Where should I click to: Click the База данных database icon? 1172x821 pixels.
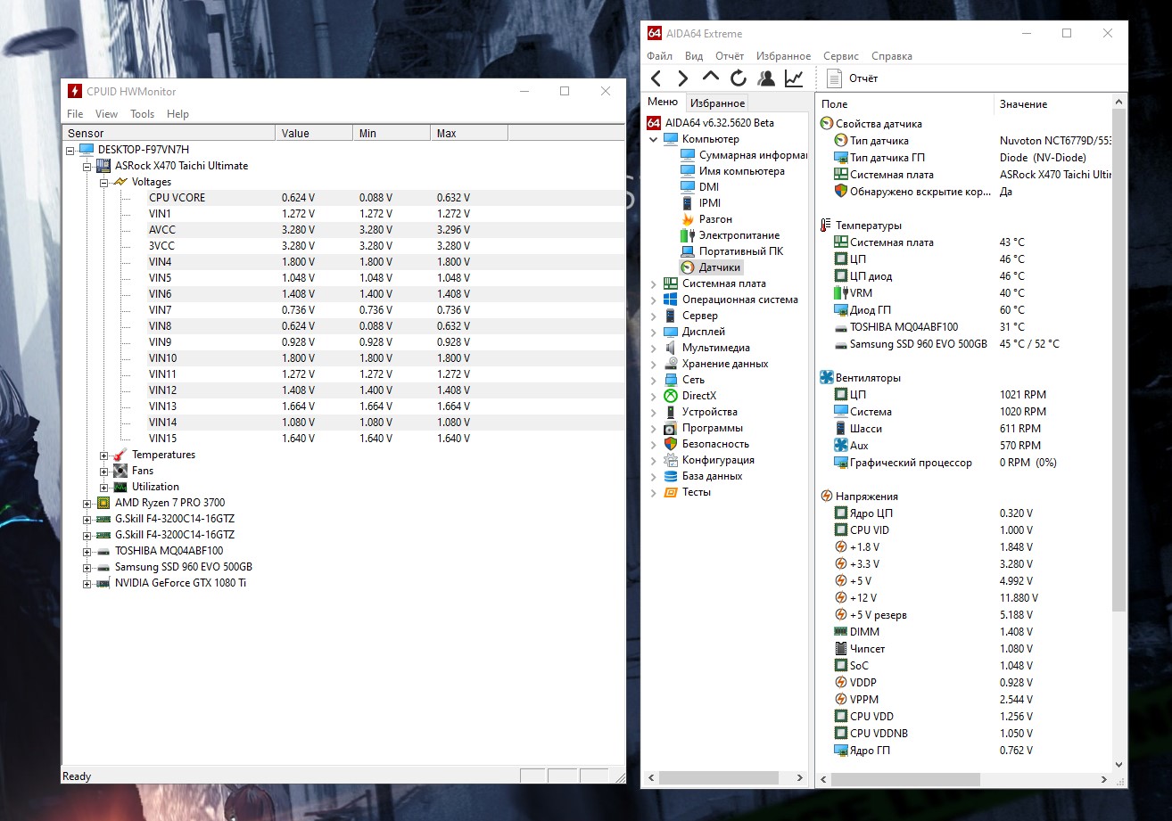tap(671, 476)
